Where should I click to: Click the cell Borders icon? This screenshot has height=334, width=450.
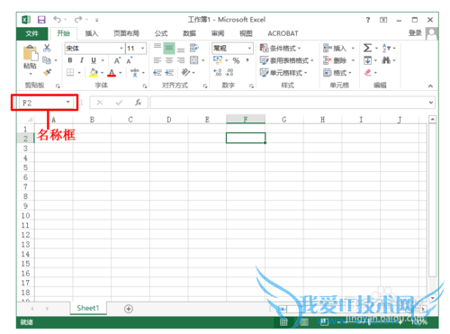70,72
